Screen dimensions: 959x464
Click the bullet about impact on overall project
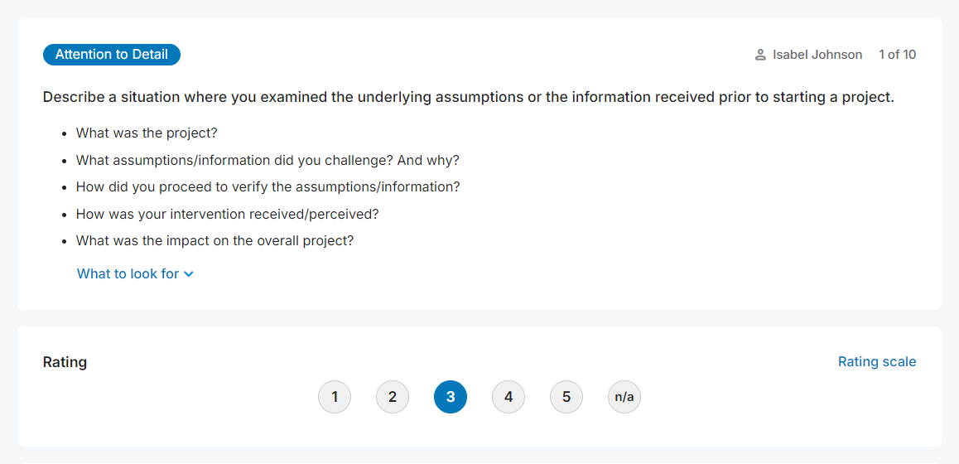point(214,240)
